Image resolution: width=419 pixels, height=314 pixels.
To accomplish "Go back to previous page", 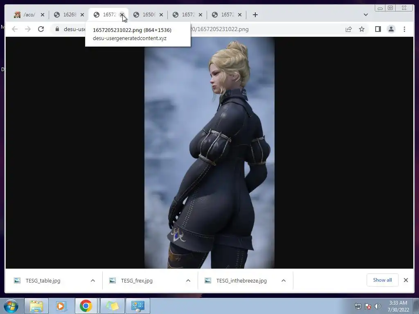I will point(15,29).
